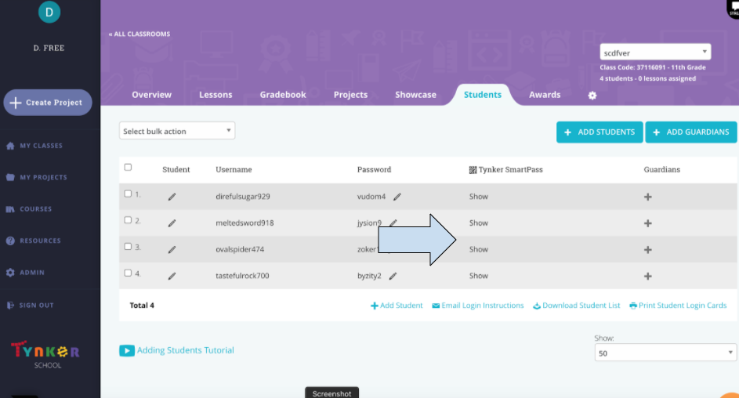Edit student ovalspider474 with pencil icon
Screen dimensions: 739x398
[172, 250]
